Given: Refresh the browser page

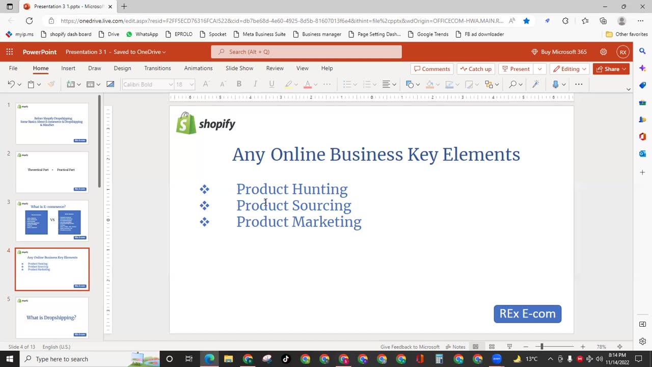Looking at the screenshot, I should click(29, 21).
